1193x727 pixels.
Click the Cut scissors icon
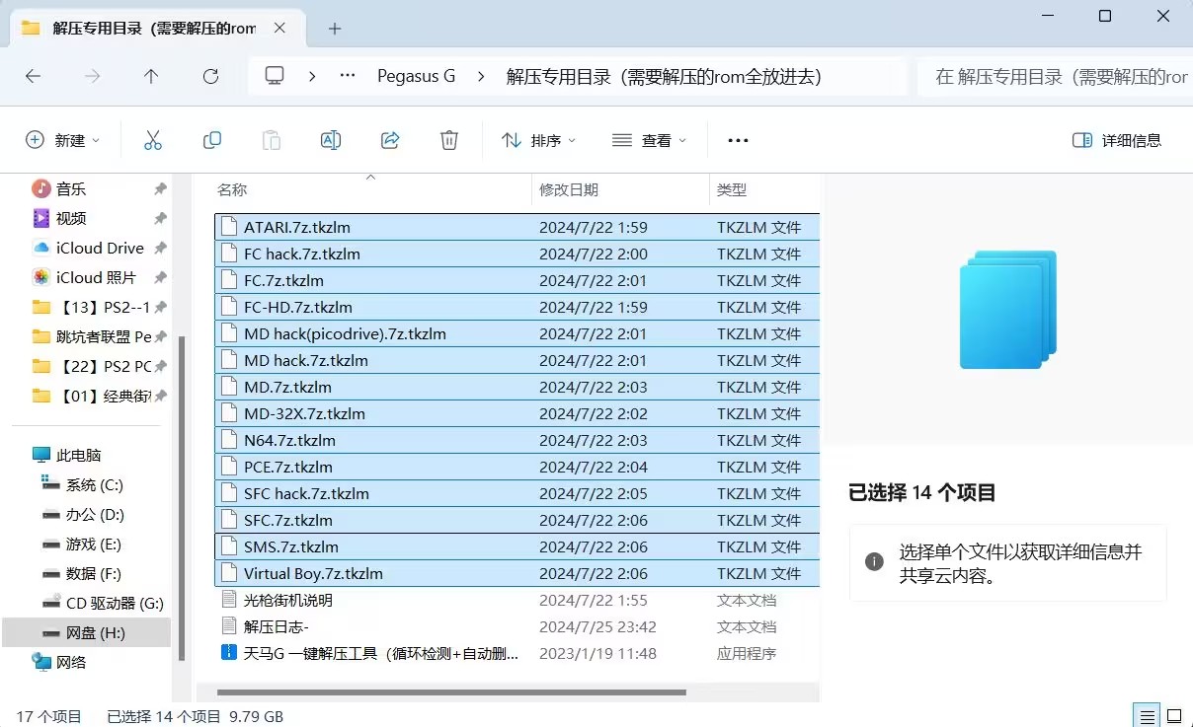point(152,140)
